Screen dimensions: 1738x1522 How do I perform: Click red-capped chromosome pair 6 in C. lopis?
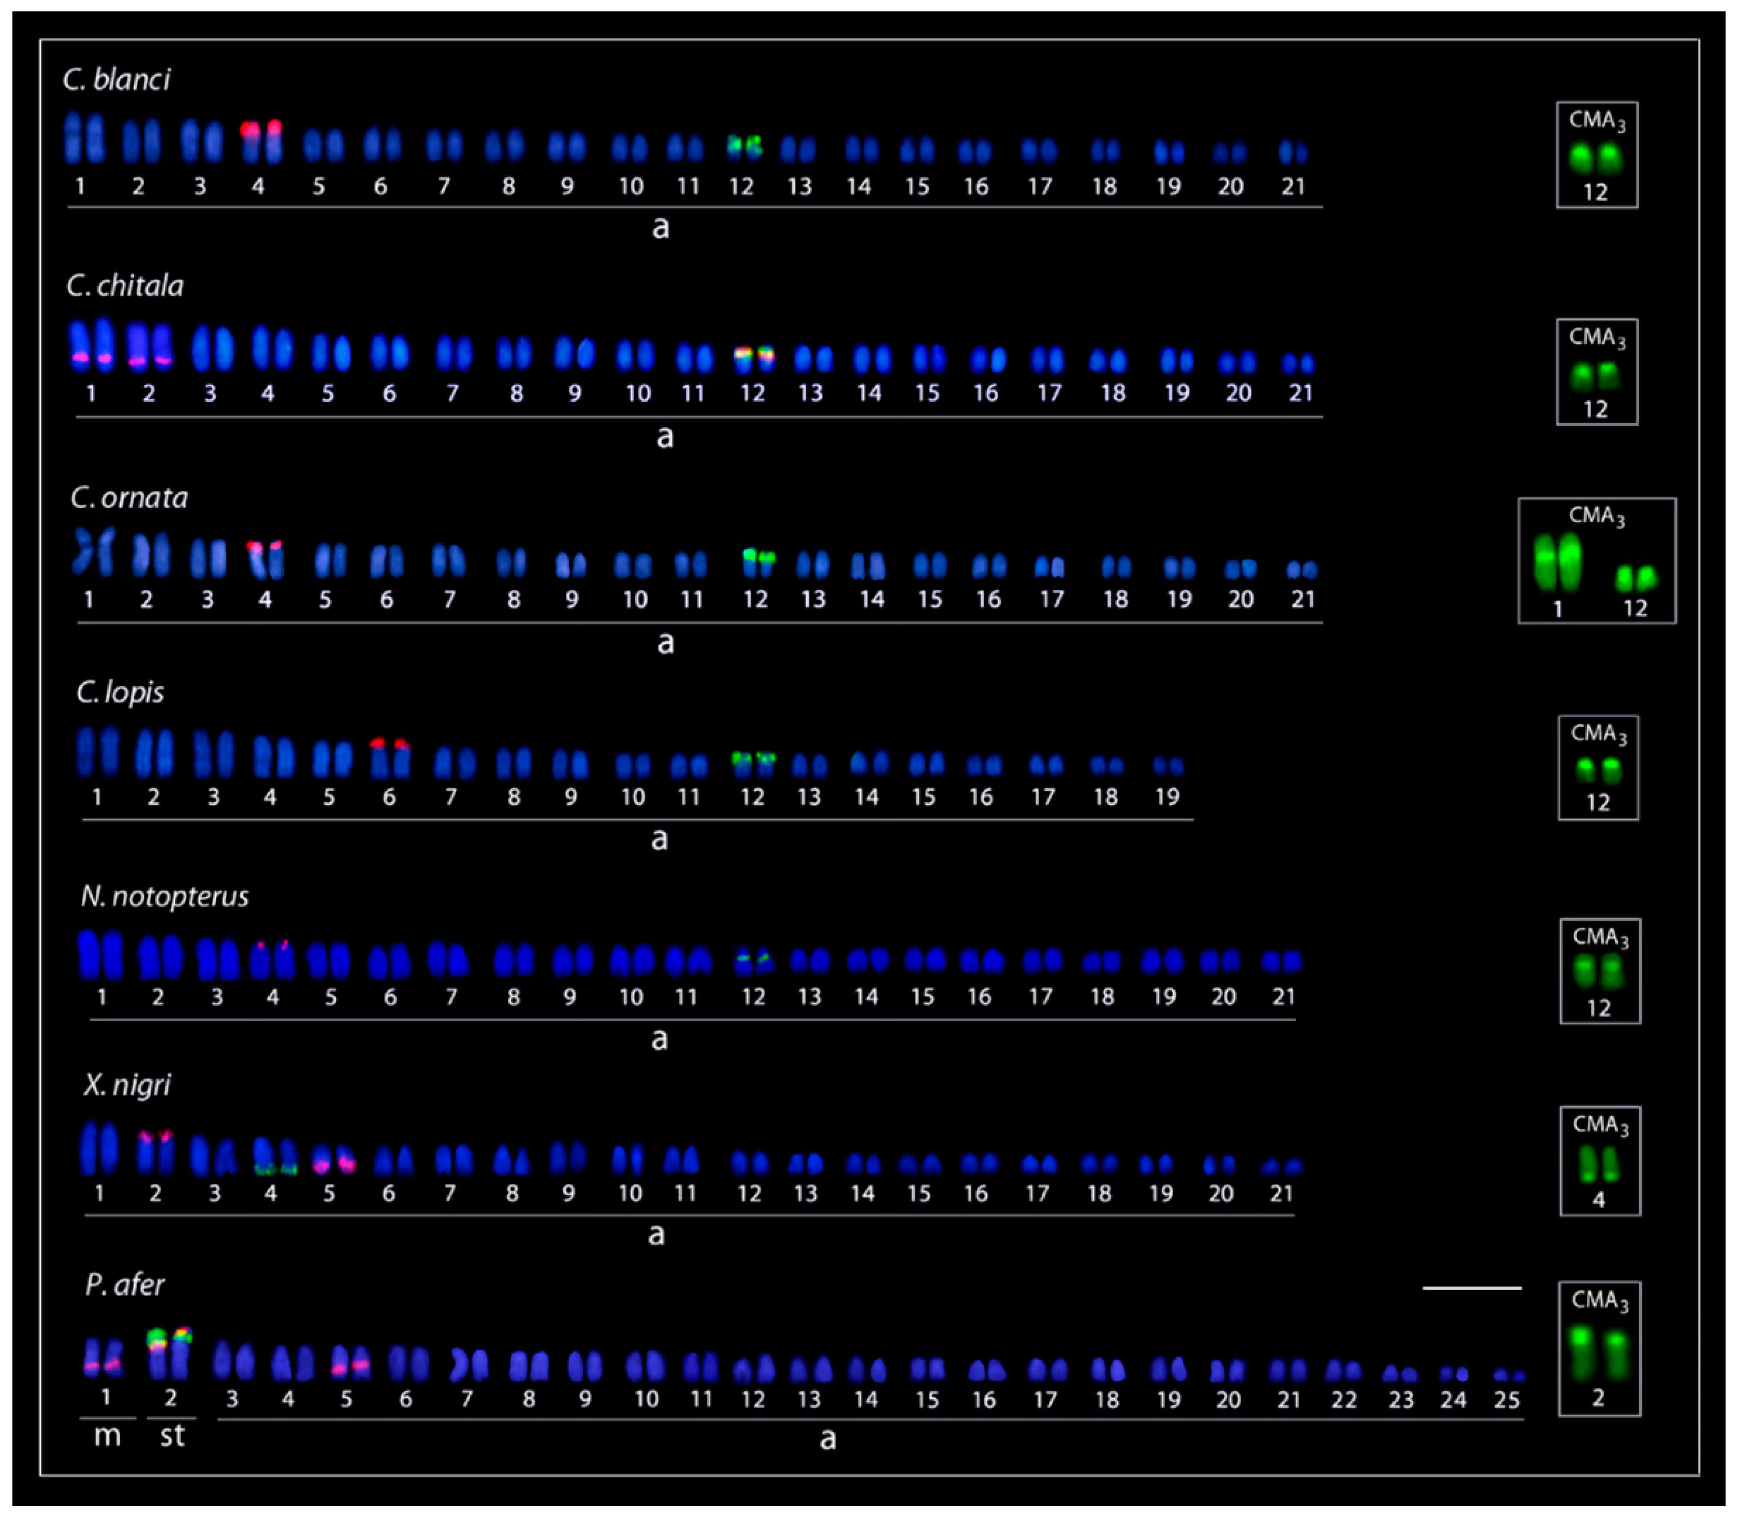click(x=390, y=759)
